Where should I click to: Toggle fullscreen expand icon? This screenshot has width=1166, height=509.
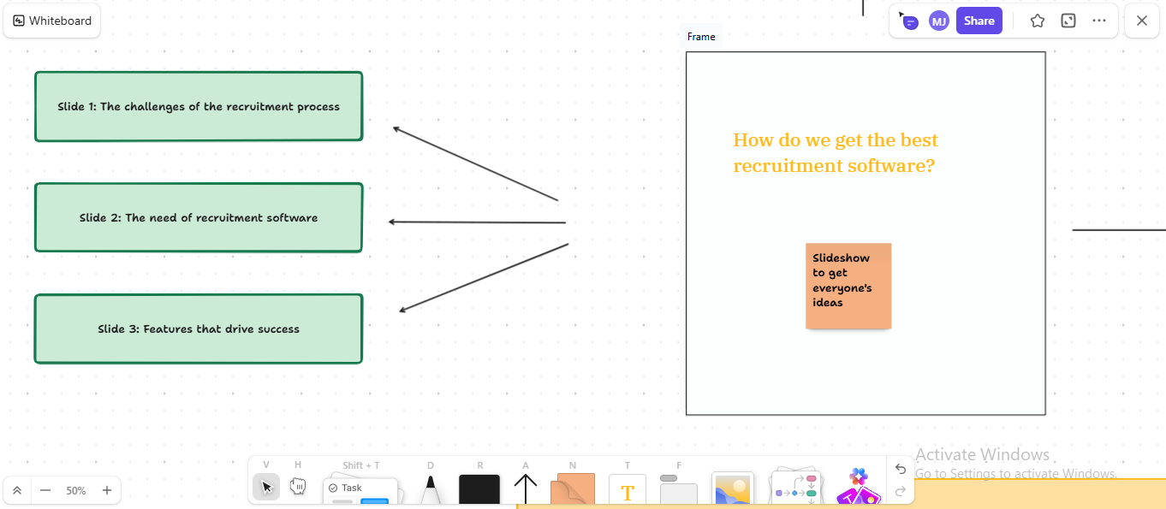1068,21
